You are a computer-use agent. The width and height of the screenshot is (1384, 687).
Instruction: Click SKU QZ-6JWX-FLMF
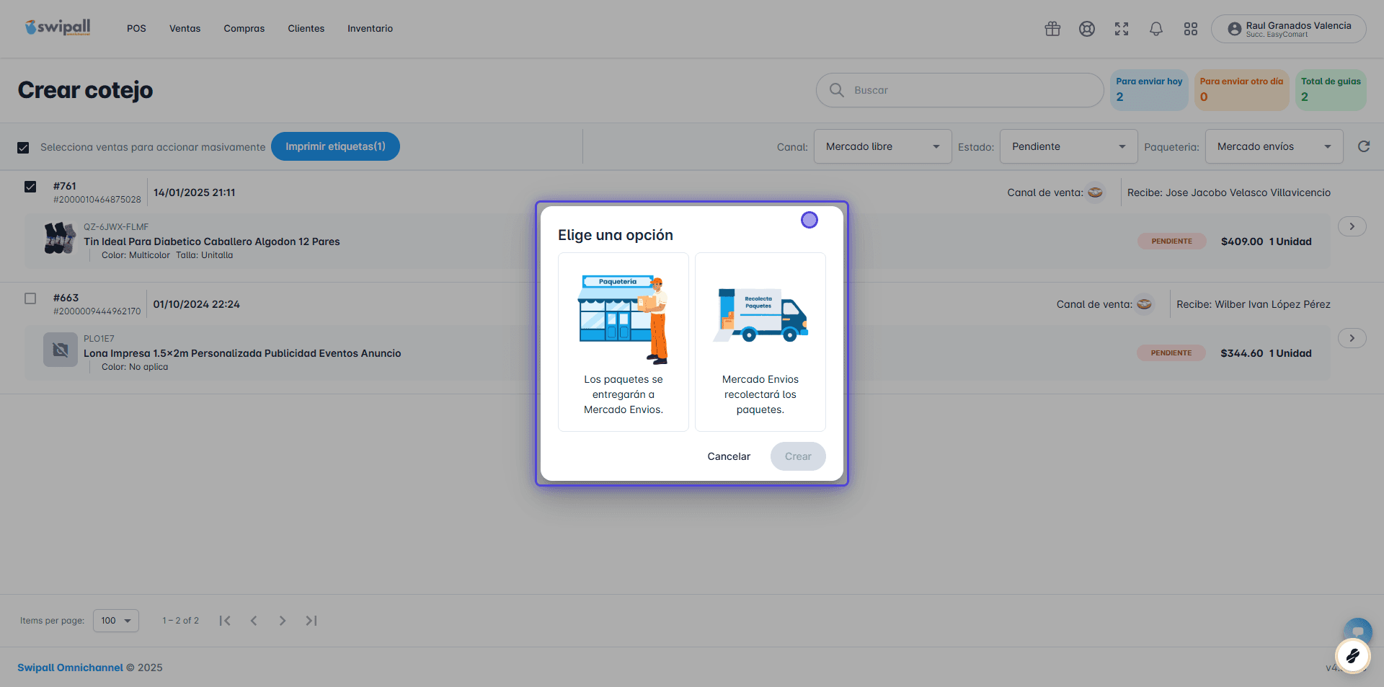coord(116,227)
